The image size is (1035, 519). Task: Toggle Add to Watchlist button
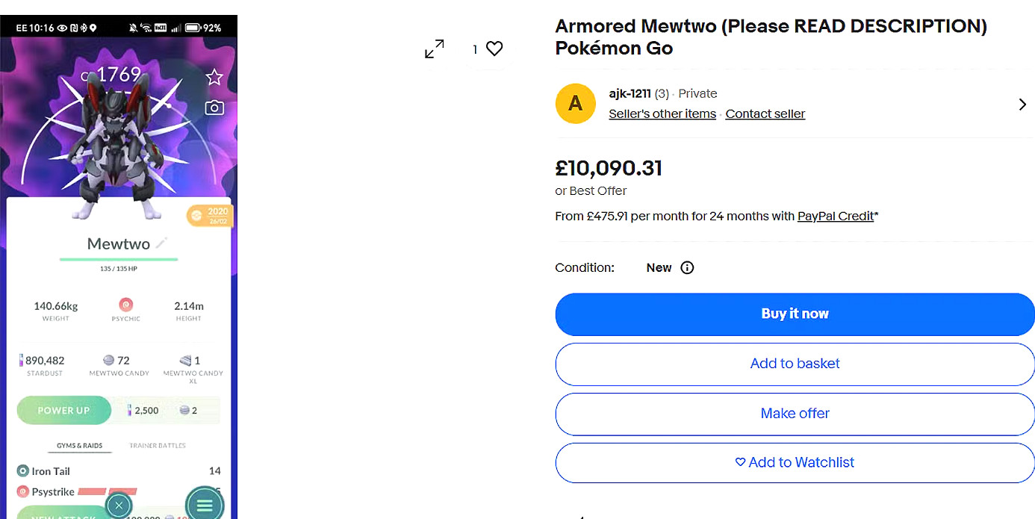click(795, 462)
